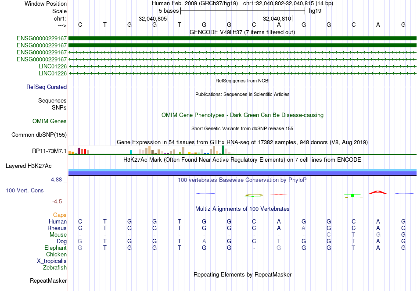
Task: Click the RP11-73M7.1 gene label
Action: [49, 151]
